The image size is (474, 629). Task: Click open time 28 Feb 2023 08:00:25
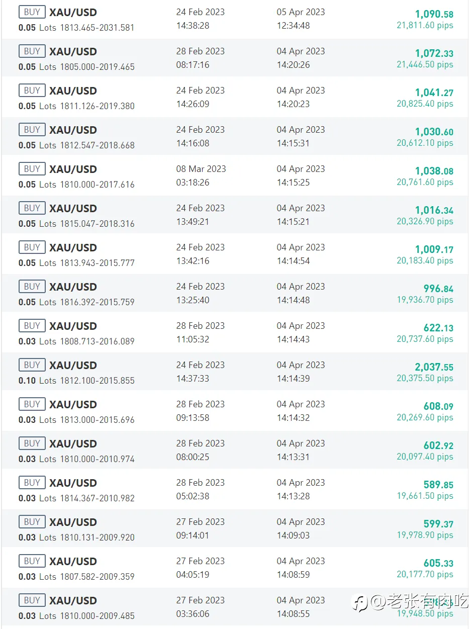pos(201,450)
